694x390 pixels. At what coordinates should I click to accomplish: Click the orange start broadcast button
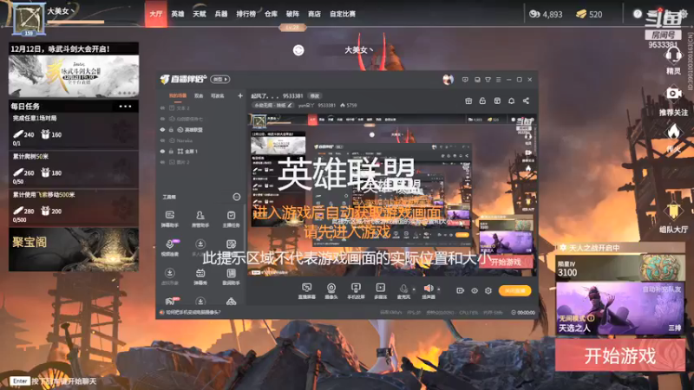click(x=514, y=290)
